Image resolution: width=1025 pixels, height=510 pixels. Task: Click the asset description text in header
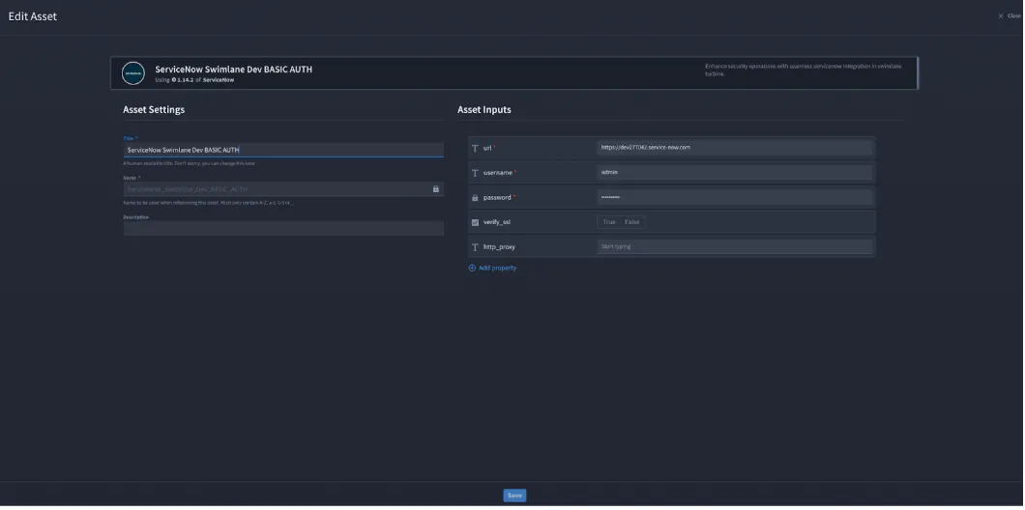[x=804, y=70]
